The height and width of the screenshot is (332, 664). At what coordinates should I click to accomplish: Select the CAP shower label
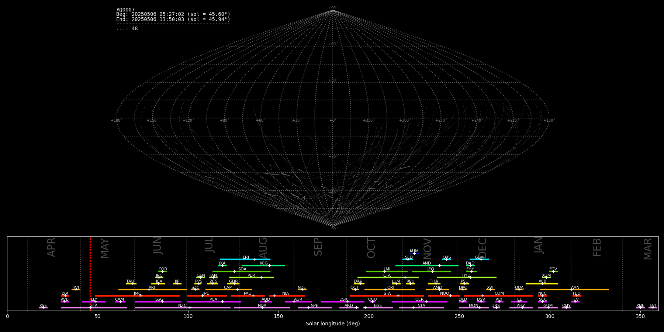click(x=228, y=288)
